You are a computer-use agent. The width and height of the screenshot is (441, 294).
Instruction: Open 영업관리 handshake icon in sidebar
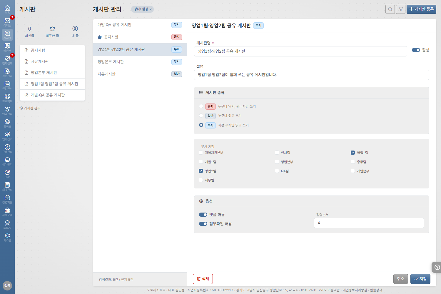7,111
